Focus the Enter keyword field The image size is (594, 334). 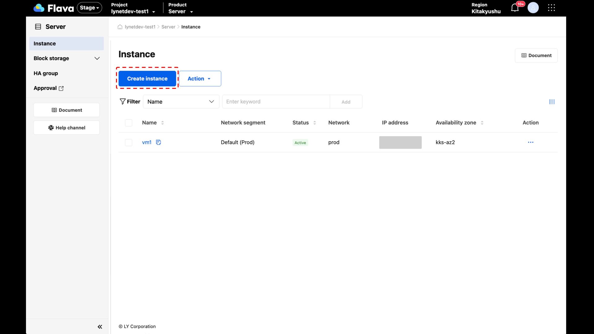click(276, 102)
